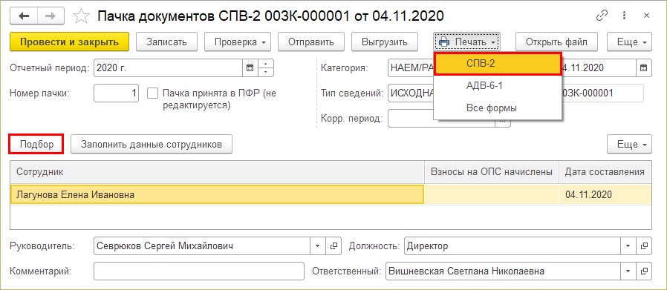Select СПВ-2 in the print menu
The height and width of the screenshot is (290, 667).
(x=498, y=64)
